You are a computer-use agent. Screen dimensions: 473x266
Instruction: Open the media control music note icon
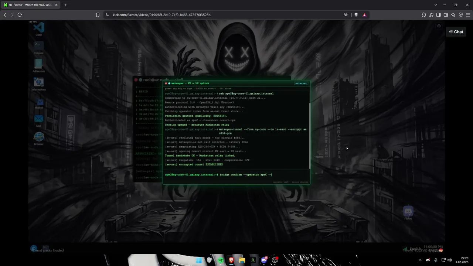(x=431, y=15)
